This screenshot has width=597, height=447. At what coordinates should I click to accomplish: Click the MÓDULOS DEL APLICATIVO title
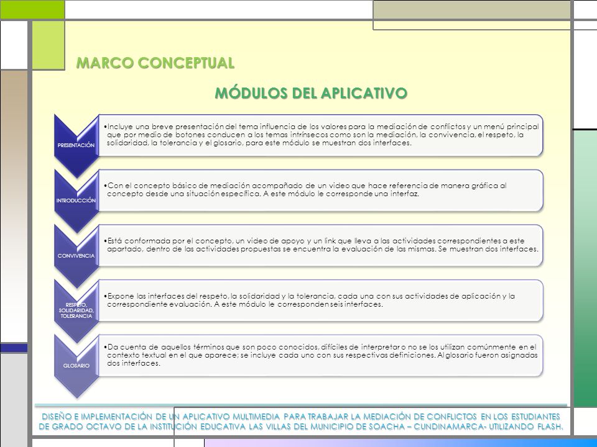[x=311, y=94]
